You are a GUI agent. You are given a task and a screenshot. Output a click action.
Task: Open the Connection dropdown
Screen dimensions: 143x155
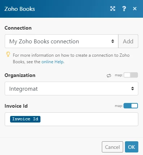point(61,41)
